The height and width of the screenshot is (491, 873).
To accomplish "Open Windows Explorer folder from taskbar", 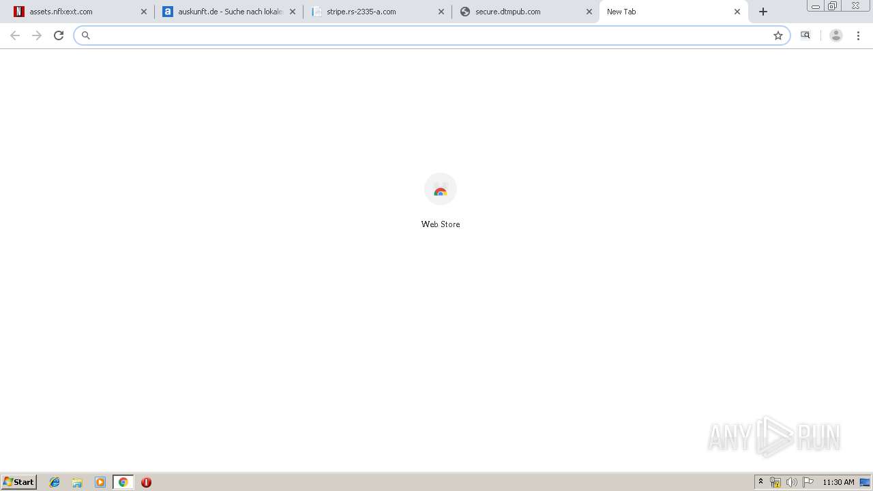I will tap(77, 482).
